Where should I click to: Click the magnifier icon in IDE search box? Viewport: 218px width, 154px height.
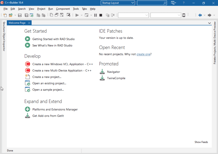pos(165,3)
